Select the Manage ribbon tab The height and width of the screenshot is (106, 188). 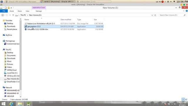pos(38,11)
